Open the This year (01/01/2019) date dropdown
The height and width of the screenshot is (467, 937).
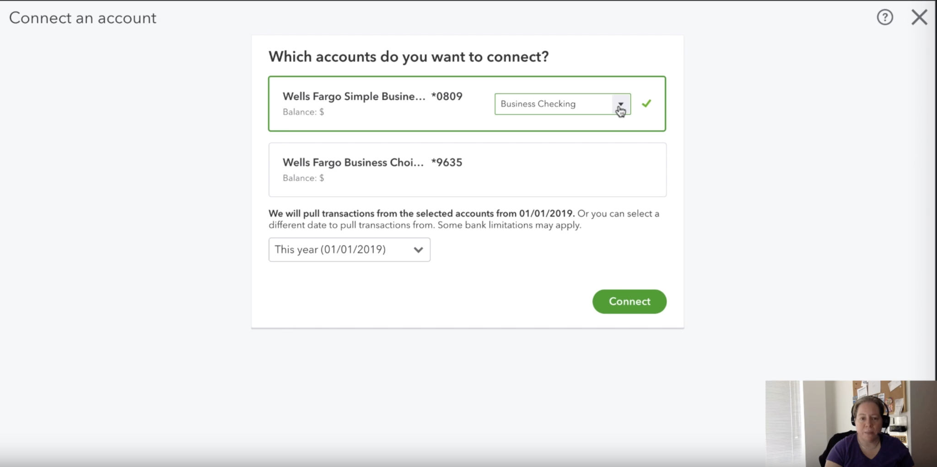tap(349, 249)
